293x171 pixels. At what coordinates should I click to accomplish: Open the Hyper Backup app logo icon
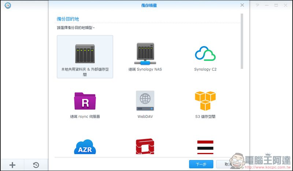click(x=8, y=5)
